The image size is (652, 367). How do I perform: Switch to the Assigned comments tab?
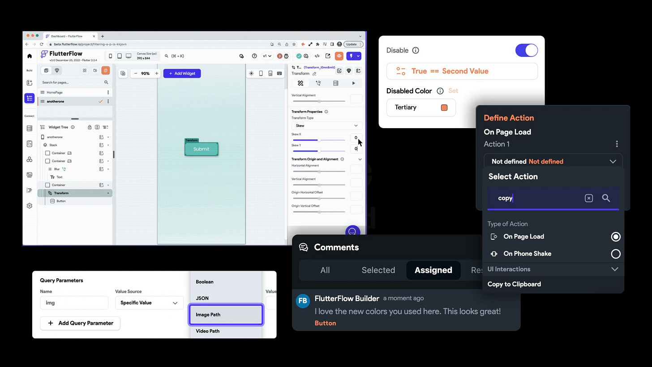pos(433,270)
